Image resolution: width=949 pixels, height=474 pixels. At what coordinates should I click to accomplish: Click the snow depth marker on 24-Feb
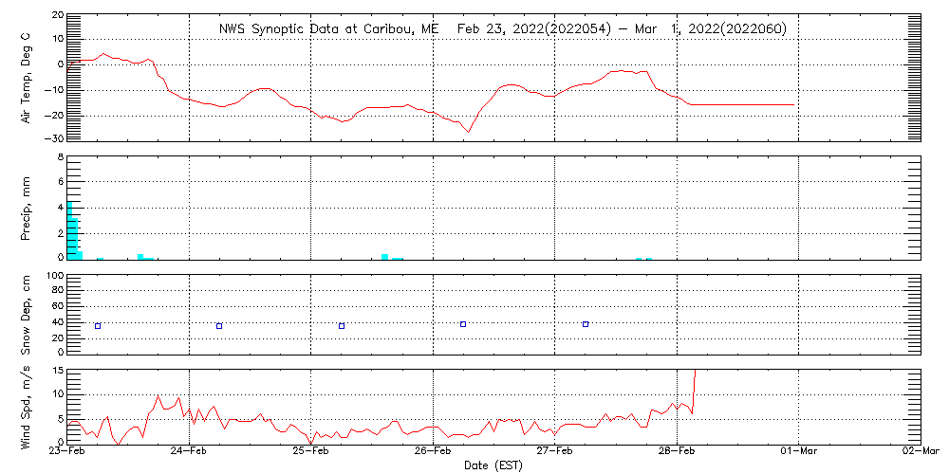pyautogui.click(x=219, y=326)
